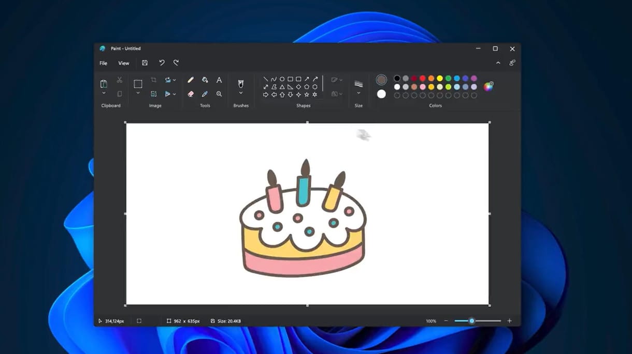Expand the Size dropdown chevron

[358, 93]
